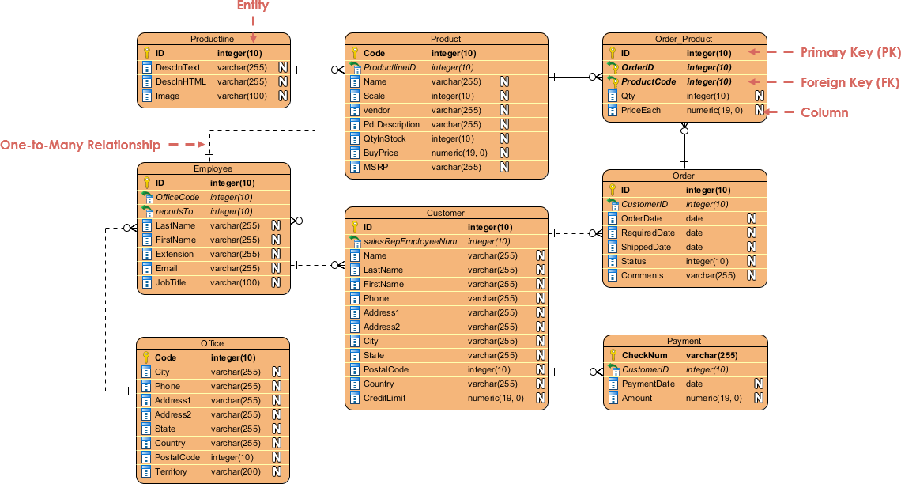
Task: Click the LastName column in Employee
Action: coord(175,226)
